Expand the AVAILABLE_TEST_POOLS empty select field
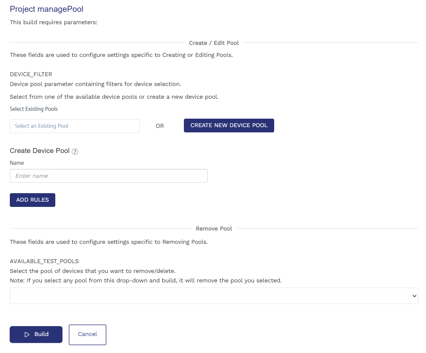The width and height of the screenshot is (426, 353). (209, 296)
